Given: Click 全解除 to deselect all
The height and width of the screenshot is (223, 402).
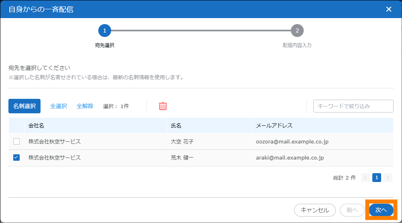Looking at the screenshot, I should (x=85, y=106).
